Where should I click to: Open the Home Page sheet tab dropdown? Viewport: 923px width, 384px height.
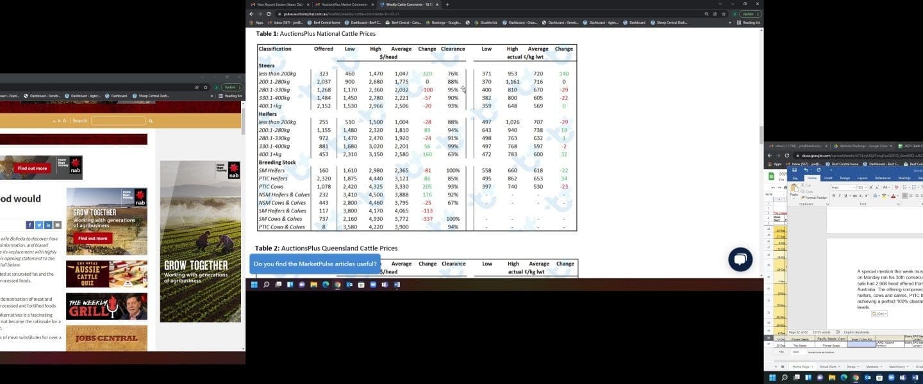812,367
